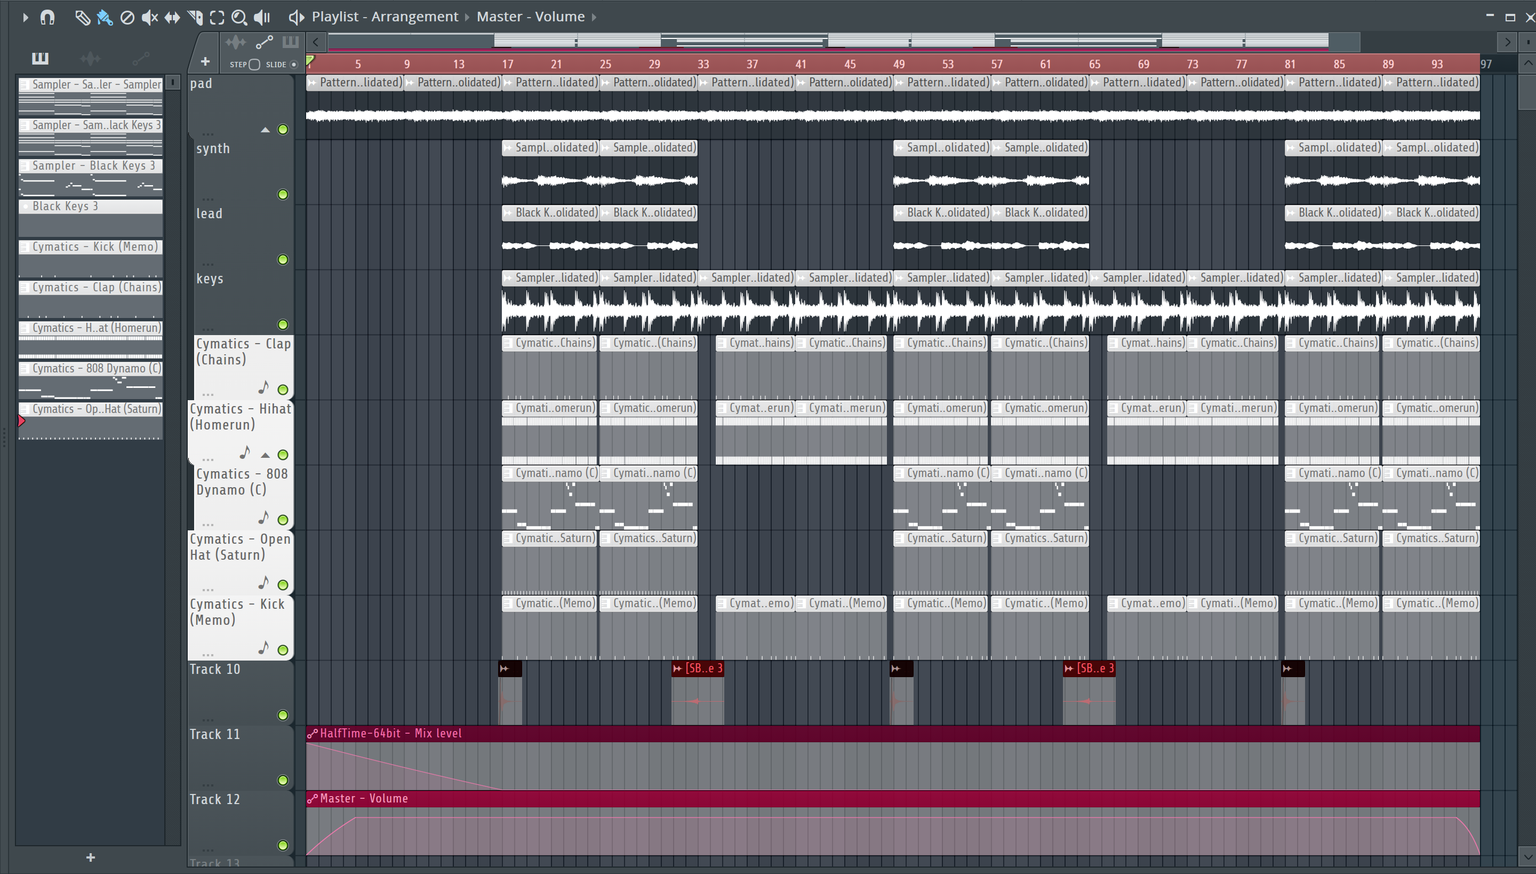Choose the Select marquee tool
1536x874 pixels.
coord(217,18)
